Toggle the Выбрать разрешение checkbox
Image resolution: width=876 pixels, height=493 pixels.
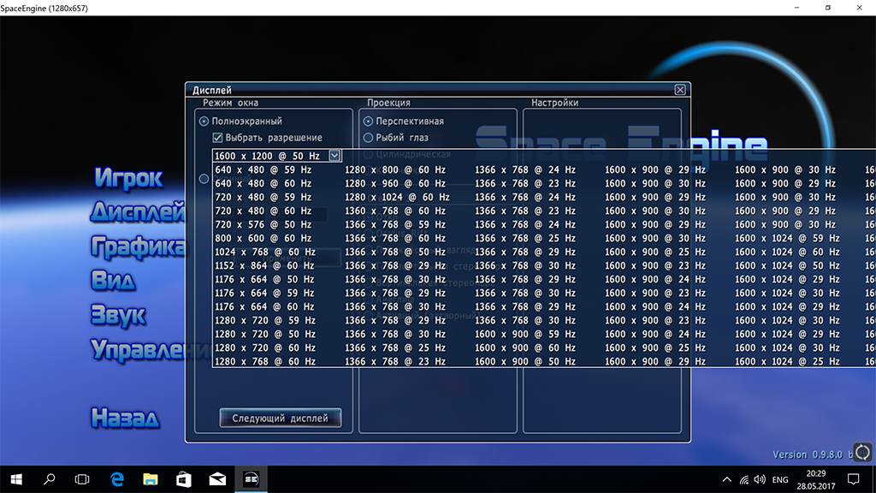pyautogui.click(x=218, y=138)
